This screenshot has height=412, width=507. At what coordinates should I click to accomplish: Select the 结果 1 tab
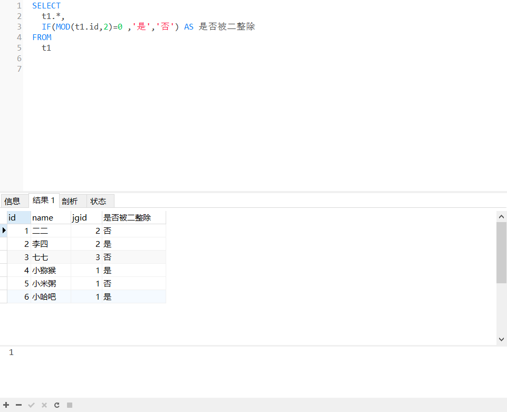pyautogui.click(x=43, y=200)
